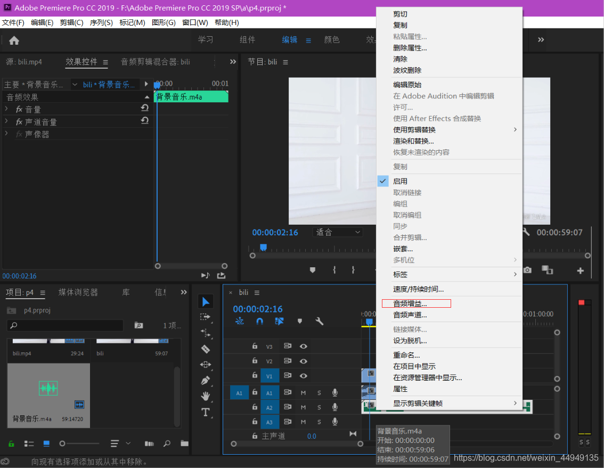The width and height of the screenshot is (604, 468).
Task: Click the Comparison View icon
Action: [x=548, y=270]
